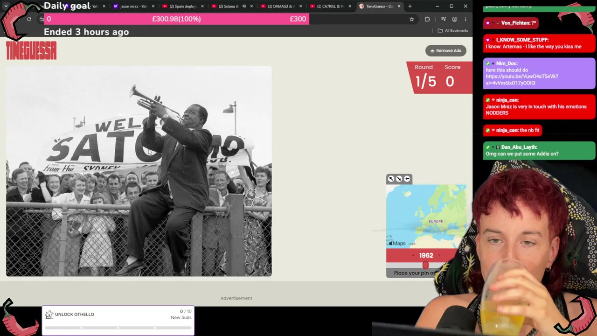Increase the year with the right arrow
Viewport: 597px width, 336px height.
(x=439, y=255)
